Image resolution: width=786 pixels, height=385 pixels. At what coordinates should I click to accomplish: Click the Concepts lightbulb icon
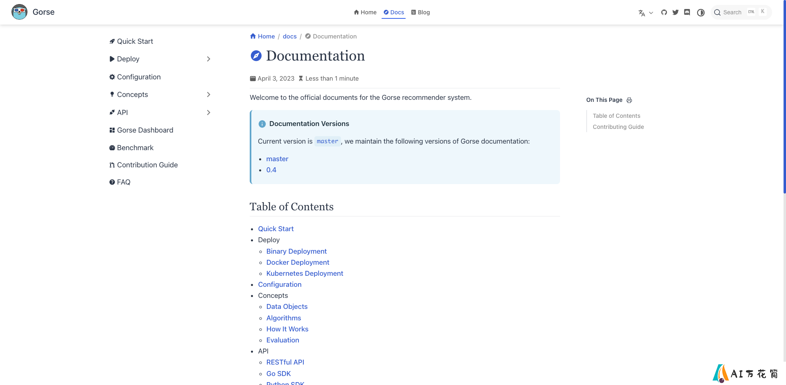[x=112, y=95]
